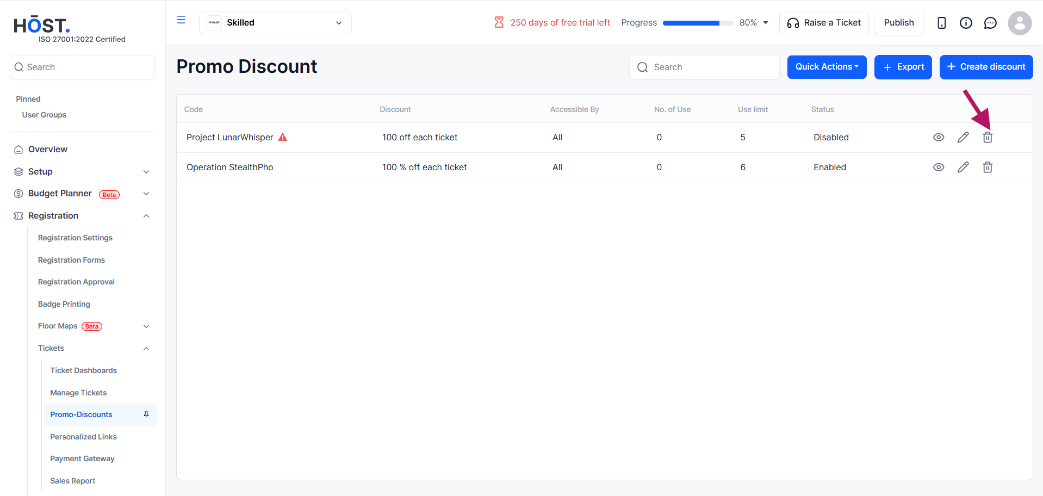Unpin Promo-Discounts using the pin icon
1043x496 pixels.
tap(146, 414)
